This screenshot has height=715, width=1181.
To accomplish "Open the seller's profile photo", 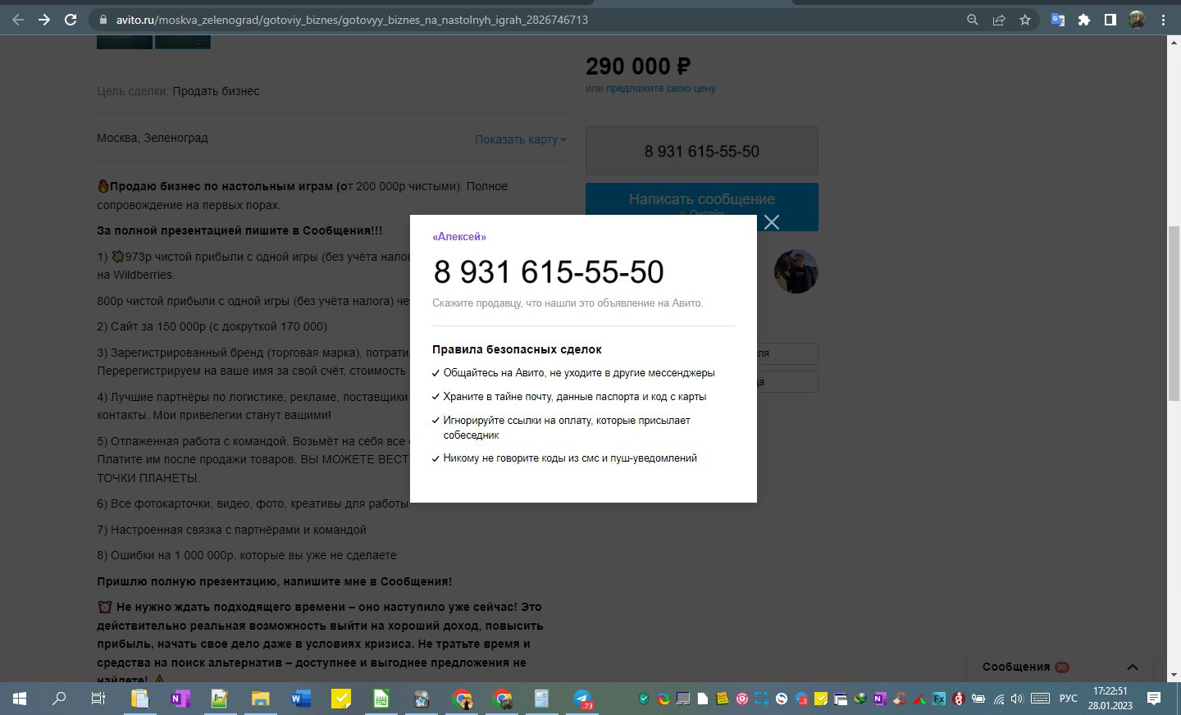I will tap(796, 271).
